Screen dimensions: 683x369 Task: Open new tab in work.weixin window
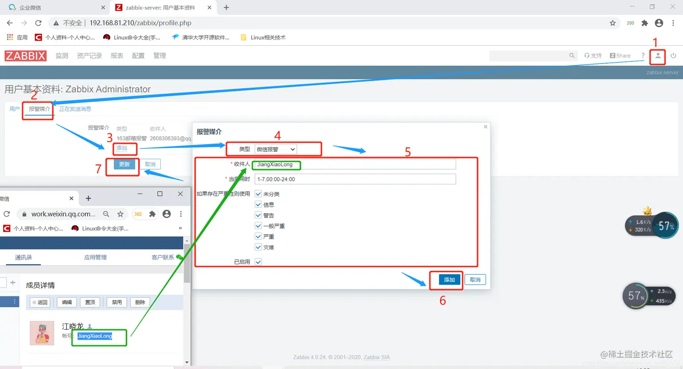(x=88, y=198)
